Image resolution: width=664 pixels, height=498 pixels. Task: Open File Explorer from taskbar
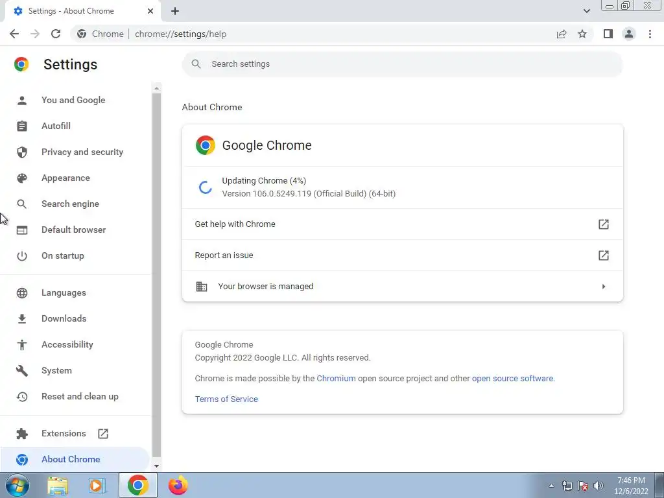(x=58, y=485)
